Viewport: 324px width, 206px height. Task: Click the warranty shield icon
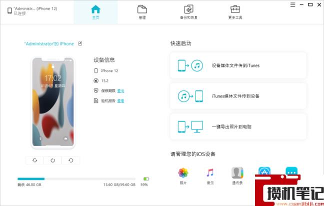pyautogui.click(x=96, y=90)
